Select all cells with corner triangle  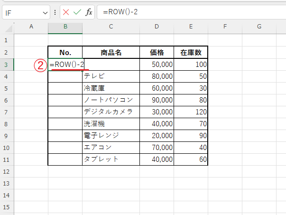coord(9,28)
